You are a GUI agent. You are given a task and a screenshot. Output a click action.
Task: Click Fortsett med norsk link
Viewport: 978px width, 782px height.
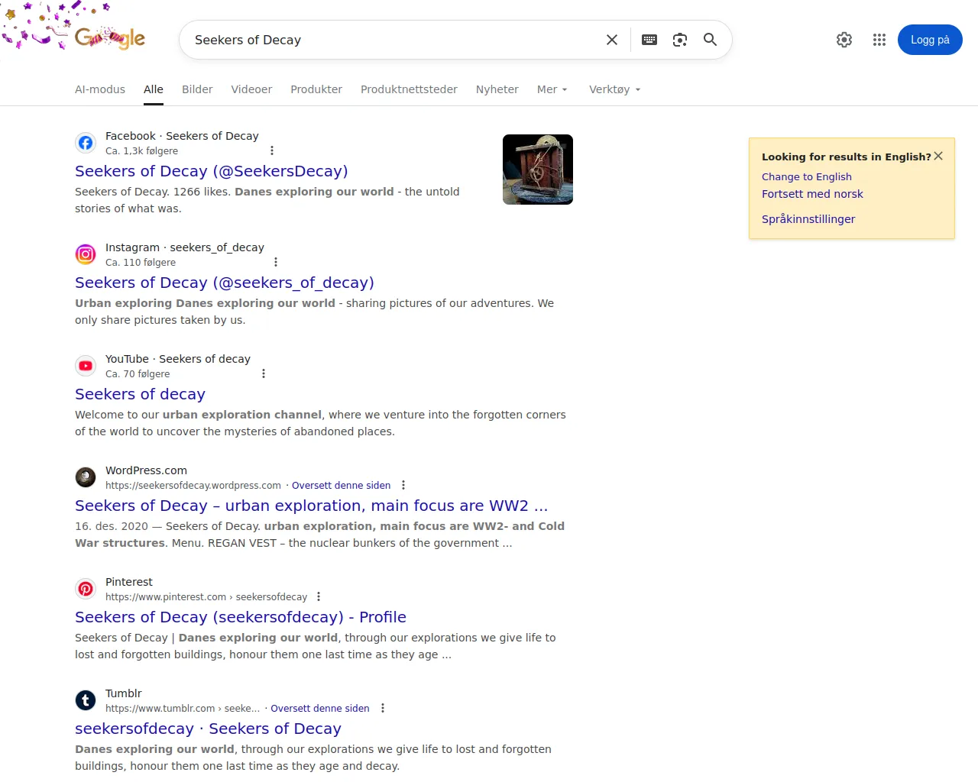click(x=812, y=194)
